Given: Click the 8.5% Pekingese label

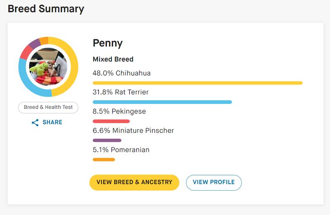Looking at the screenshot, I should coord(119,111).
